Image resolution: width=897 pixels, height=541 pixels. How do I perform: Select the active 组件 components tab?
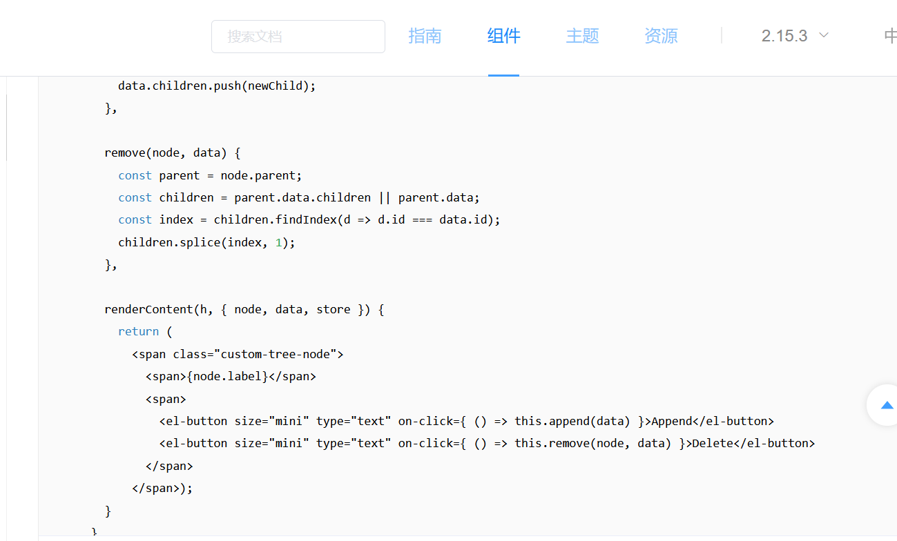point(503,36)
